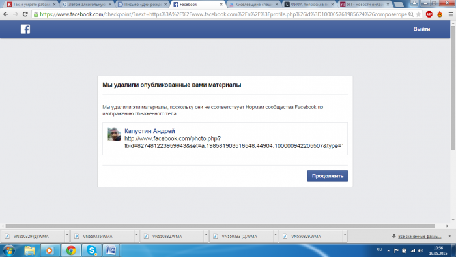Viewport: 456px width, 257px height.
Task: Click the Продолжить button
Action: coord(328,176)
